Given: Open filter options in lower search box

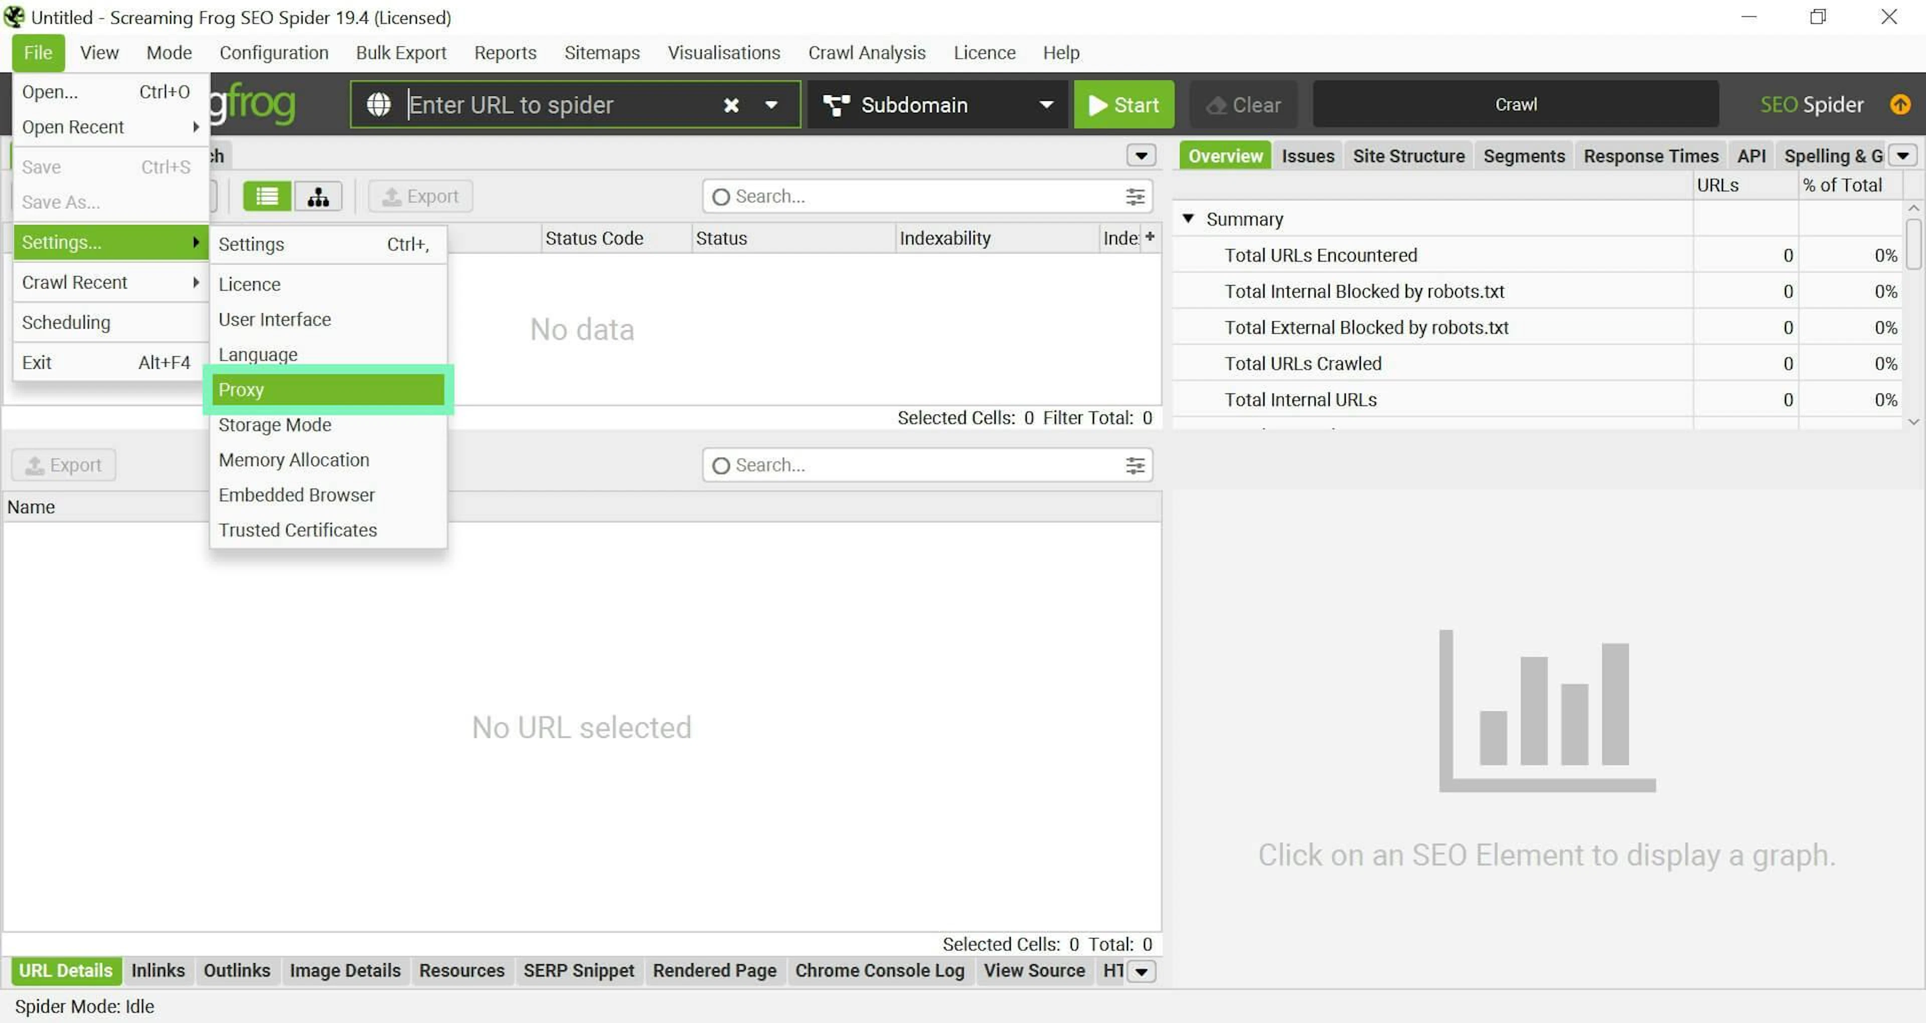Looking at the screenshot, I should pyautogui.click(x=1135, y=466).
